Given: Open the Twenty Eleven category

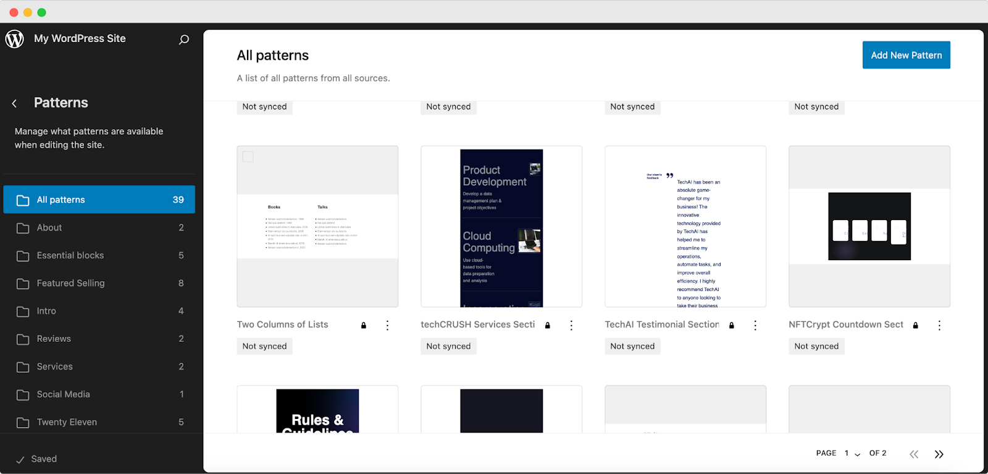Looking at the screenshot, I should click(x=99, y=422).
